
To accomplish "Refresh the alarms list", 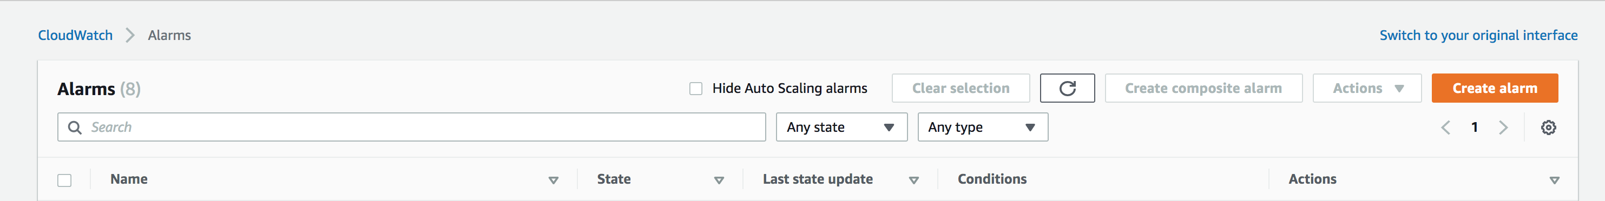I will [1067, 89].
